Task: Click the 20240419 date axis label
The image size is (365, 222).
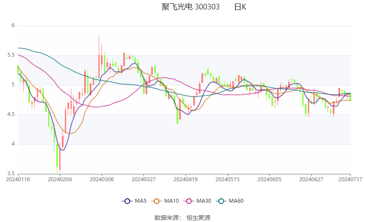Action: point(186,179)
